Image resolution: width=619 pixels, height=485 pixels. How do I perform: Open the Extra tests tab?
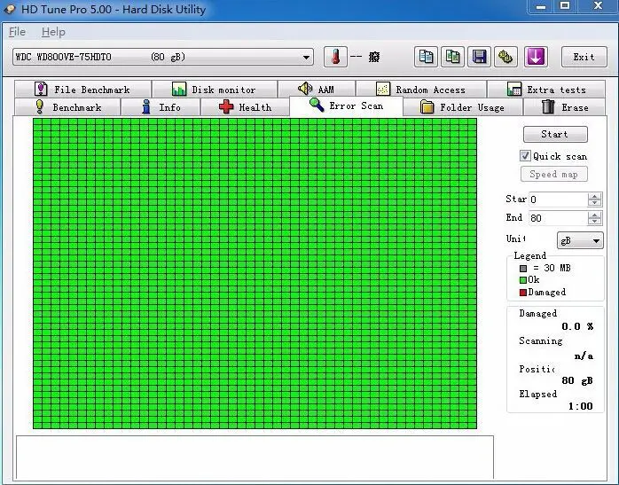pyautogui.click(x=547, y=90)
